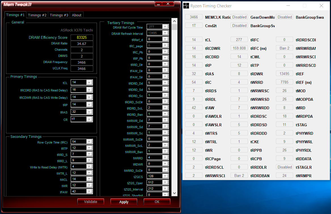
Task: Open the tZQS_Interval dropdown
Action: click(165, 189)
